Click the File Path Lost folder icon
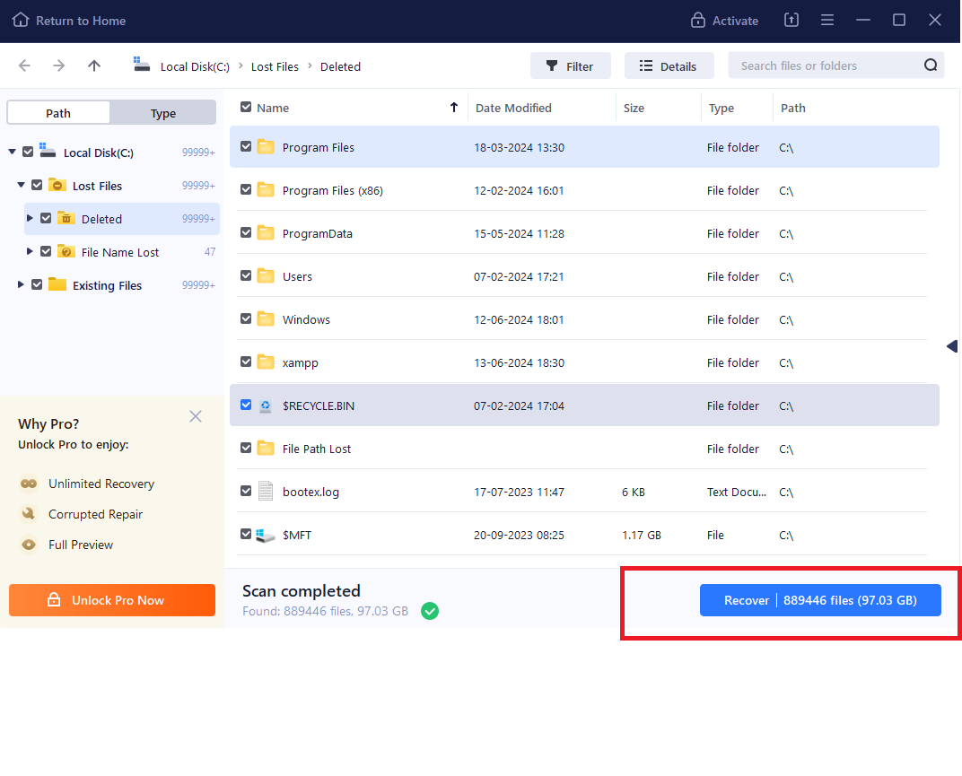The width and height of the screenshot is (962, 776). 266,448
